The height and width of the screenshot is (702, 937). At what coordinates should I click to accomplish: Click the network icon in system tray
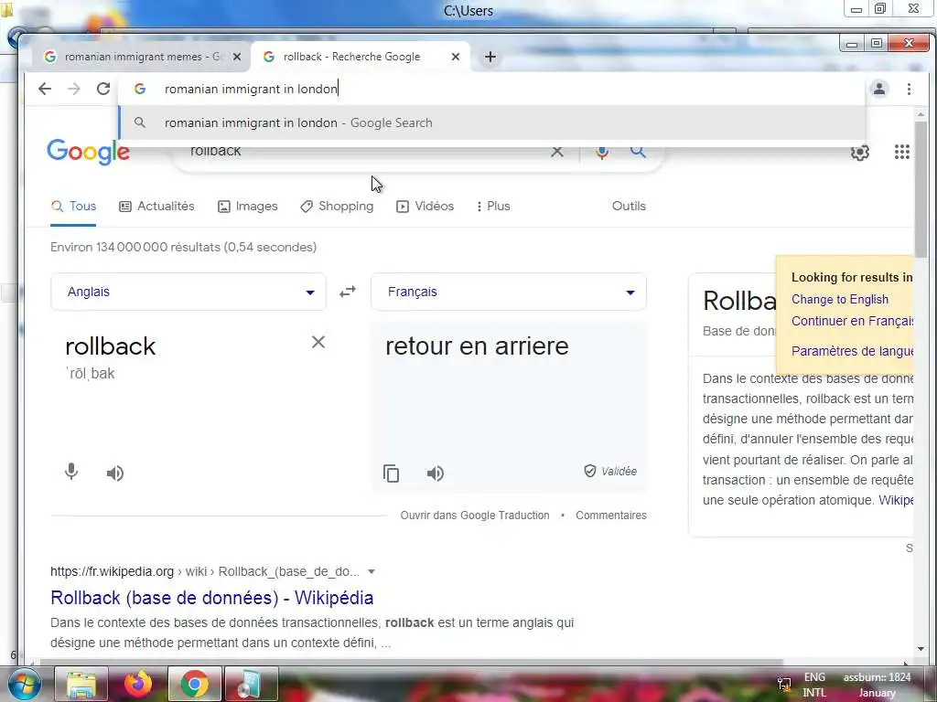(x=784, y=685)
